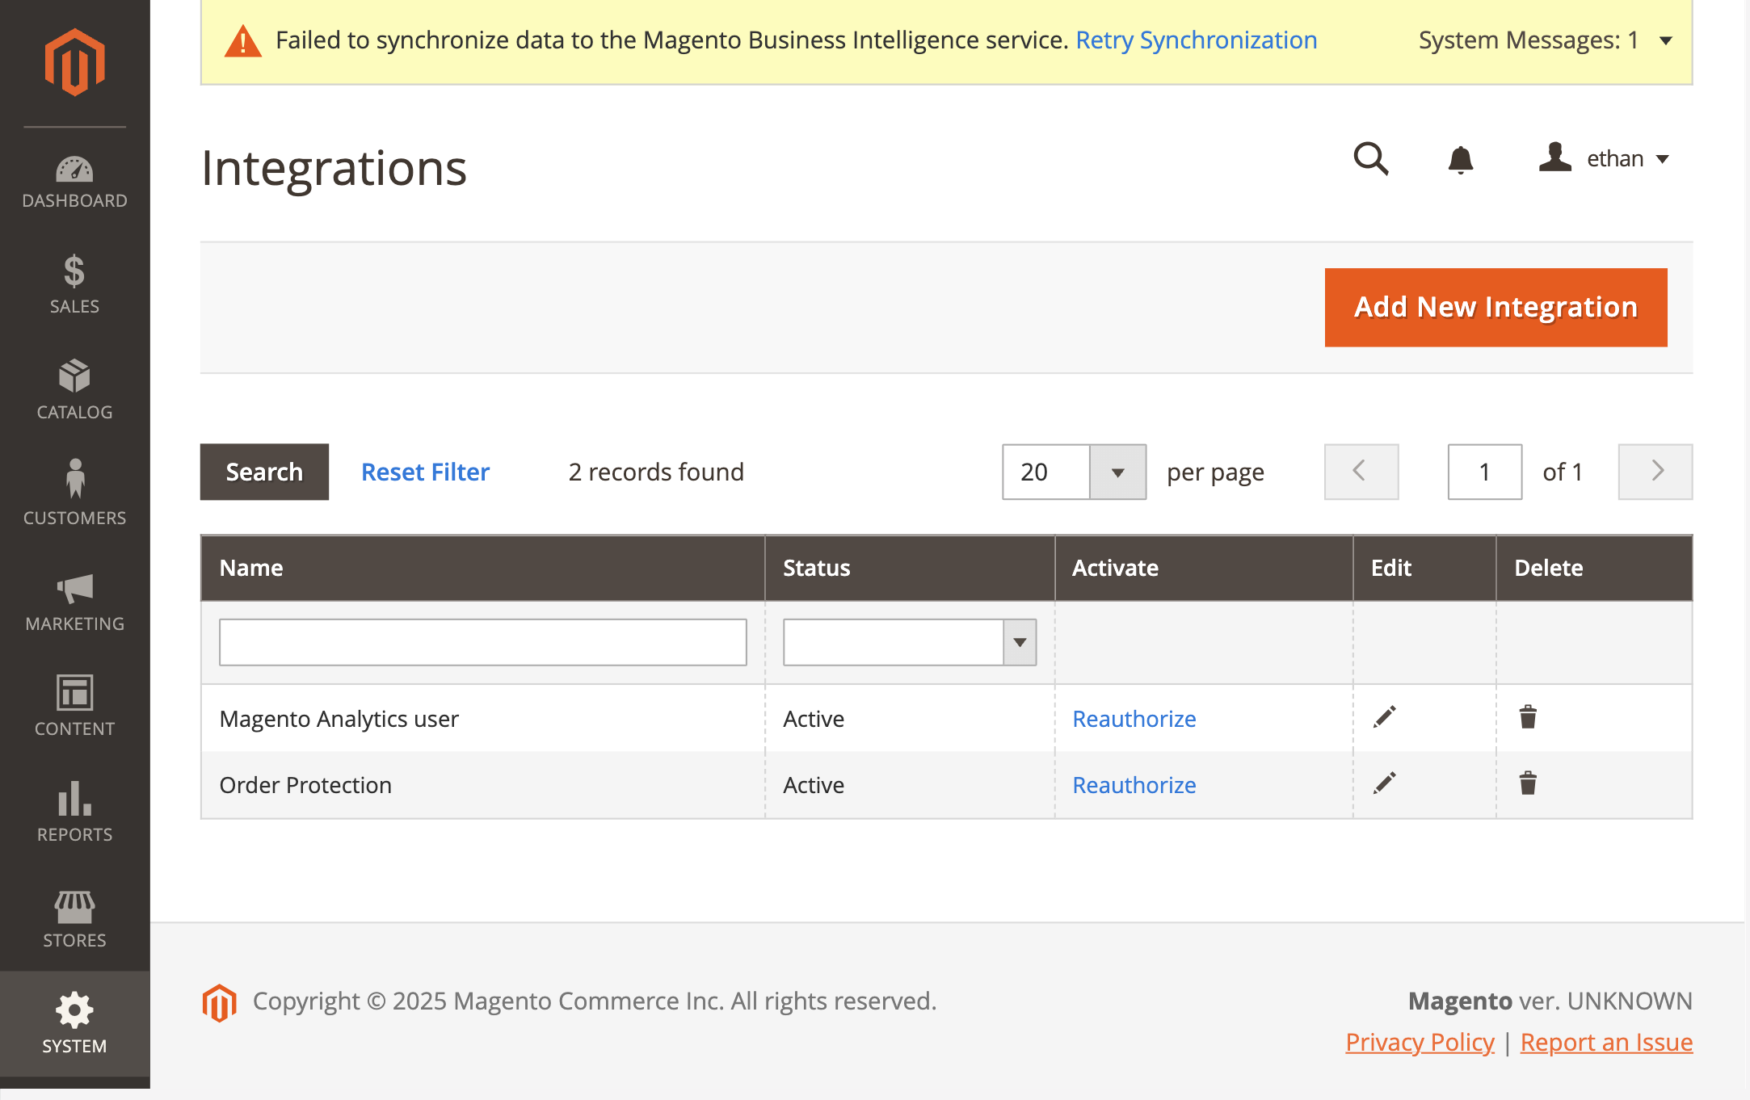Open the global search magnifier icon
Image resolution: width=1750 pixels, height=1100 pixels.
tap(1370, 158)
